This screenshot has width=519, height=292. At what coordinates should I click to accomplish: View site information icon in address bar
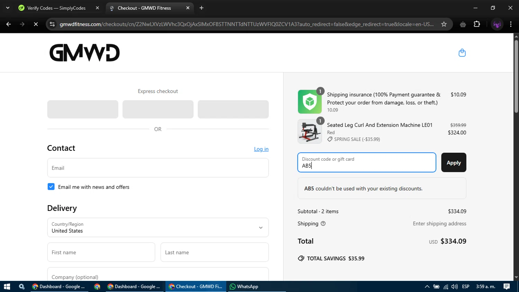pyautogui.click(x=52, y=24)
